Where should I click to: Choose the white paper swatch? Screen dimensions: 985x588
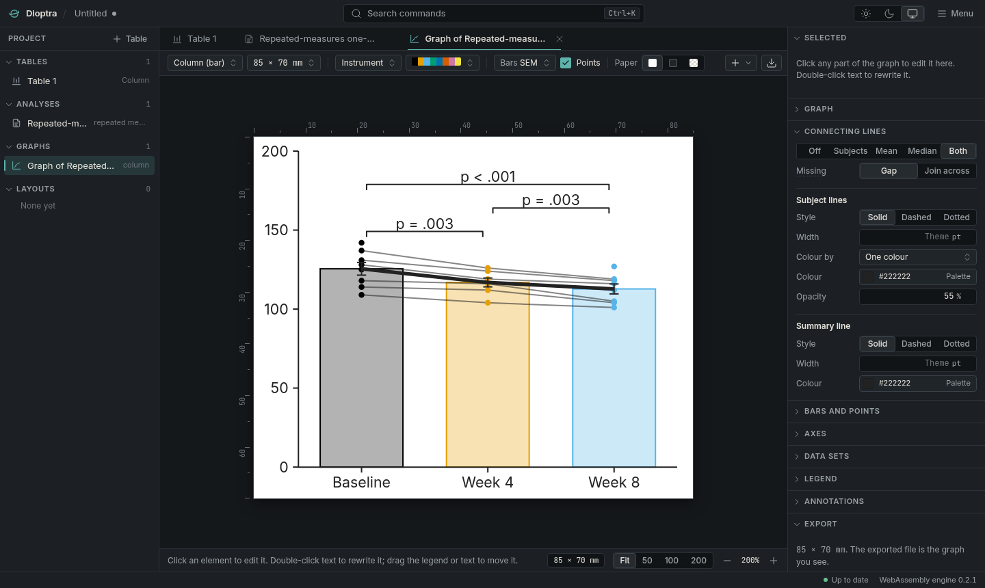tap(653, 63)
